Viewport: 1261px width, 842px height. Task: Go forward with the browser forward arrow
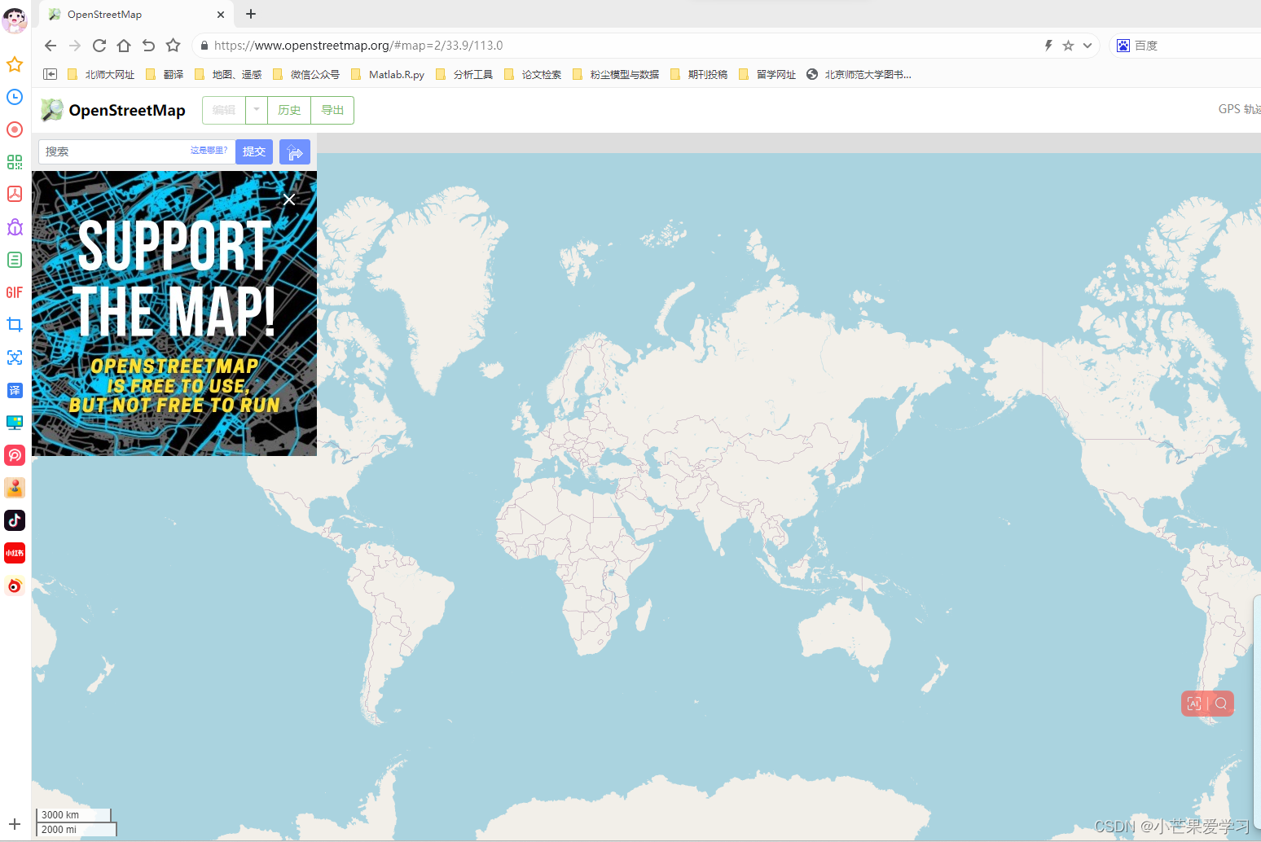point(75,46)
